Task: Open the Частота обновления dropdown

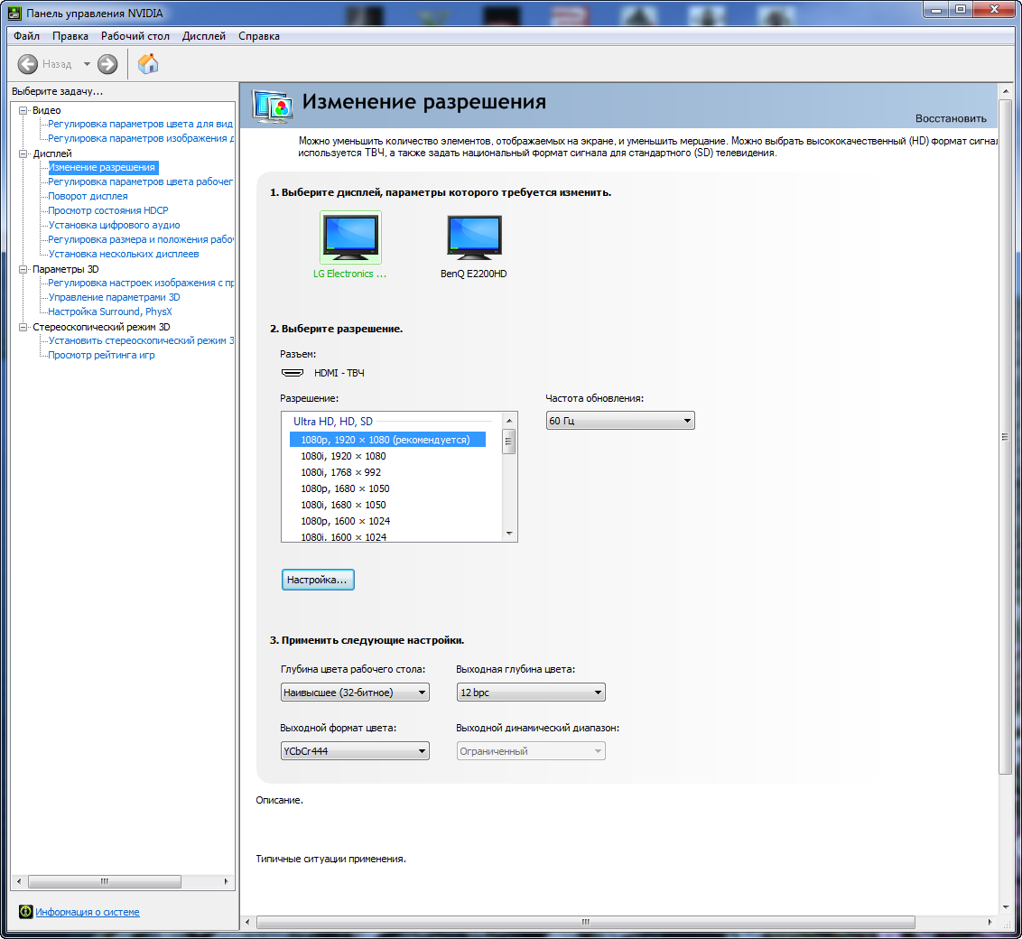Action: tap(620, 421)
